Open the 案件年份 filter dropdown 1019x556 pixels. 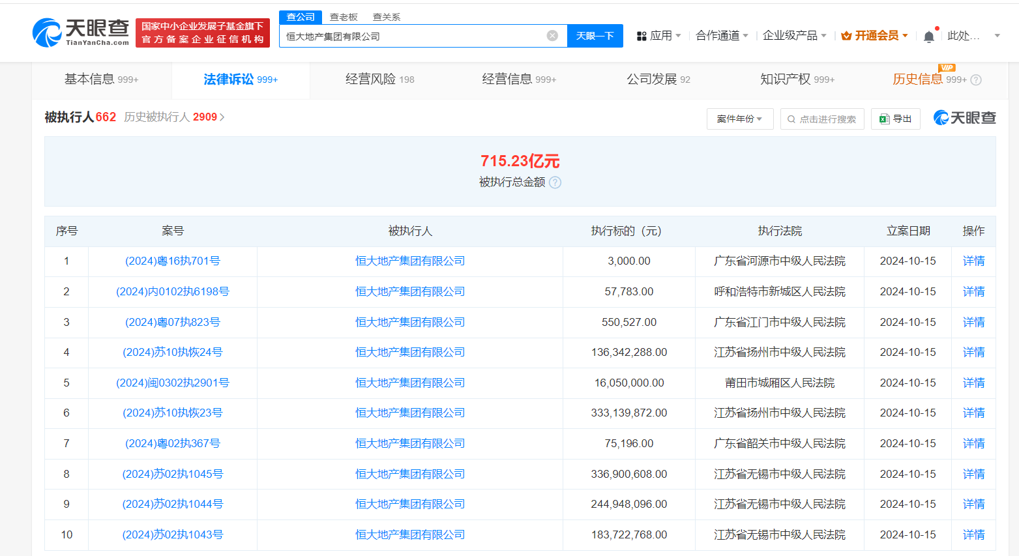[739, 119]
